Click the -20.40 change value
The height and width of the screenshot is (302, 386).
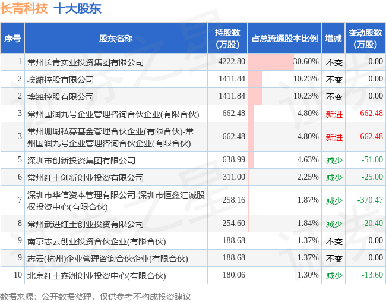[372, 223]
